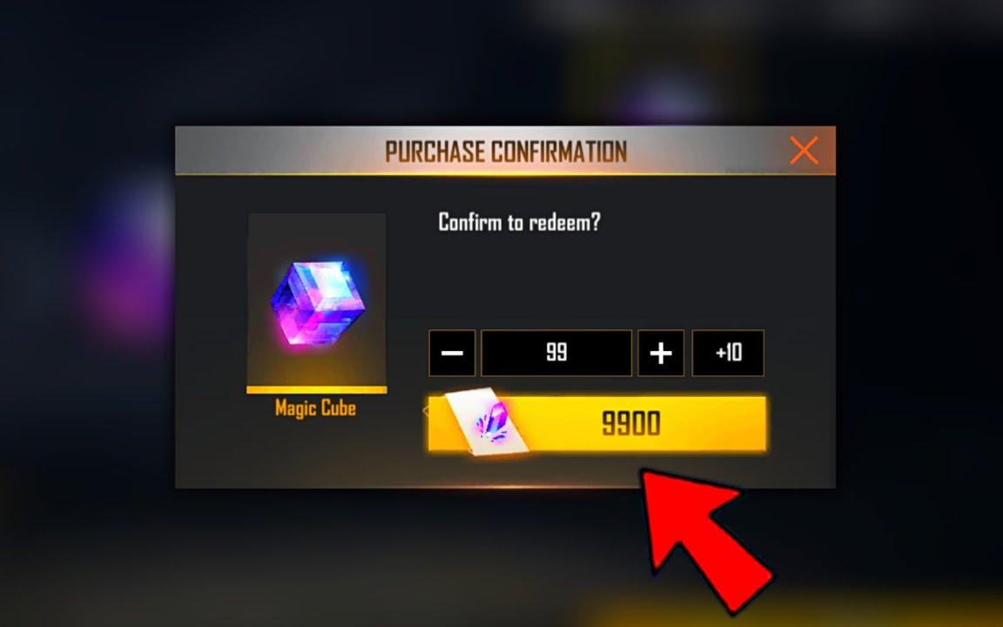
Task: Tap the Magic Cube item image
Action: coord(317,303)
